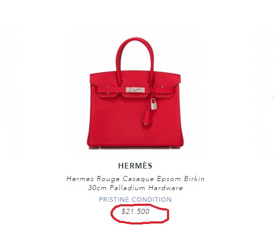Viewport: 274px width, 230px height.
Task: Click the red clochette key holder
Action: tap(147, 117)
